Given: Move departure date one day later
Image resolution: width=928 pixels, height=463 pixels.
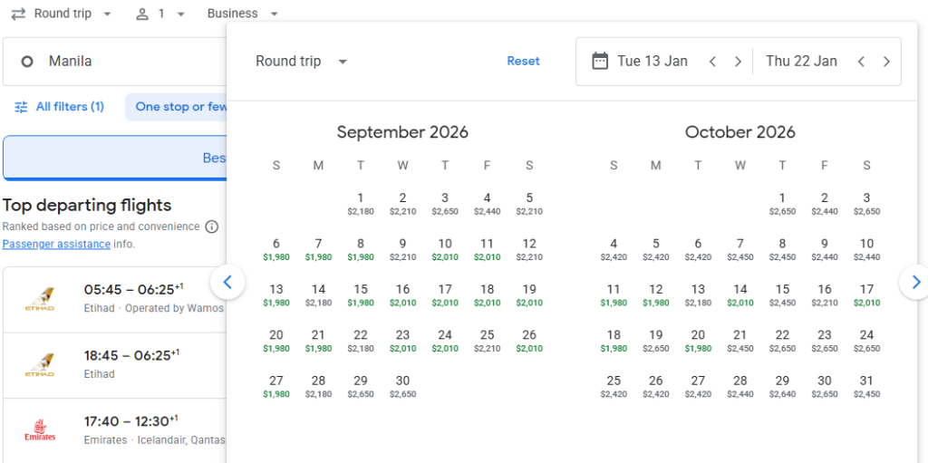Looking at the screenshot, I should 738,62.
